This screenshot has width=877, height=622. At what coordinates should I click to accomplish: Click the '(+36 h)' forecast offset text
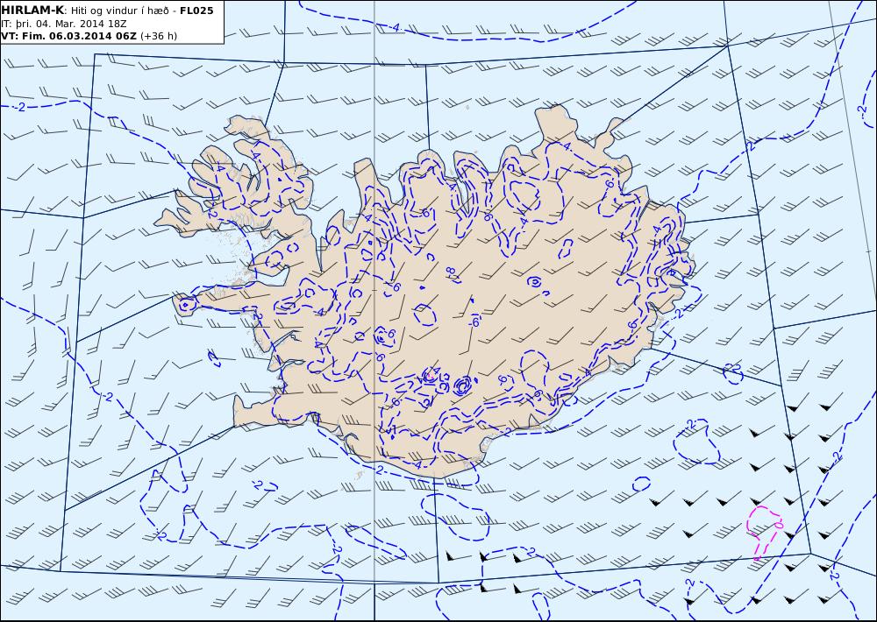(x=158, y=36)
